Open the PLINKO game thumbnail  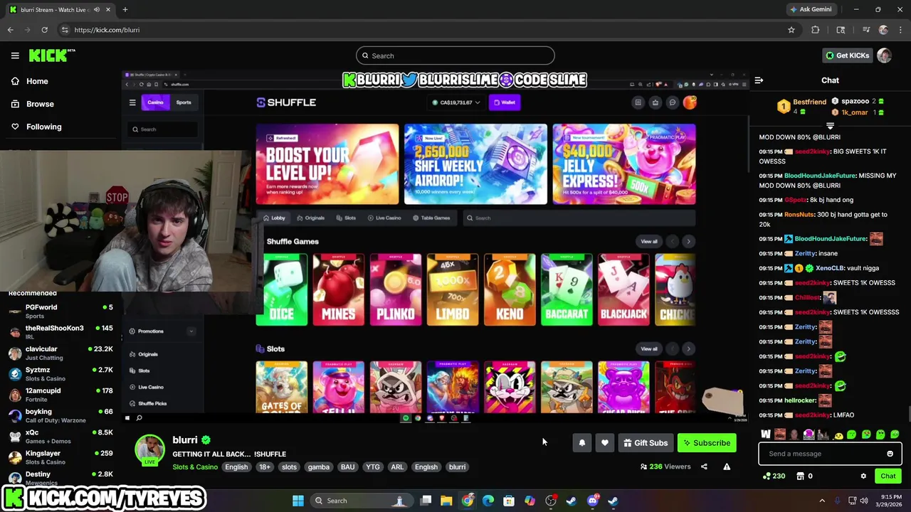click(395, 289)
